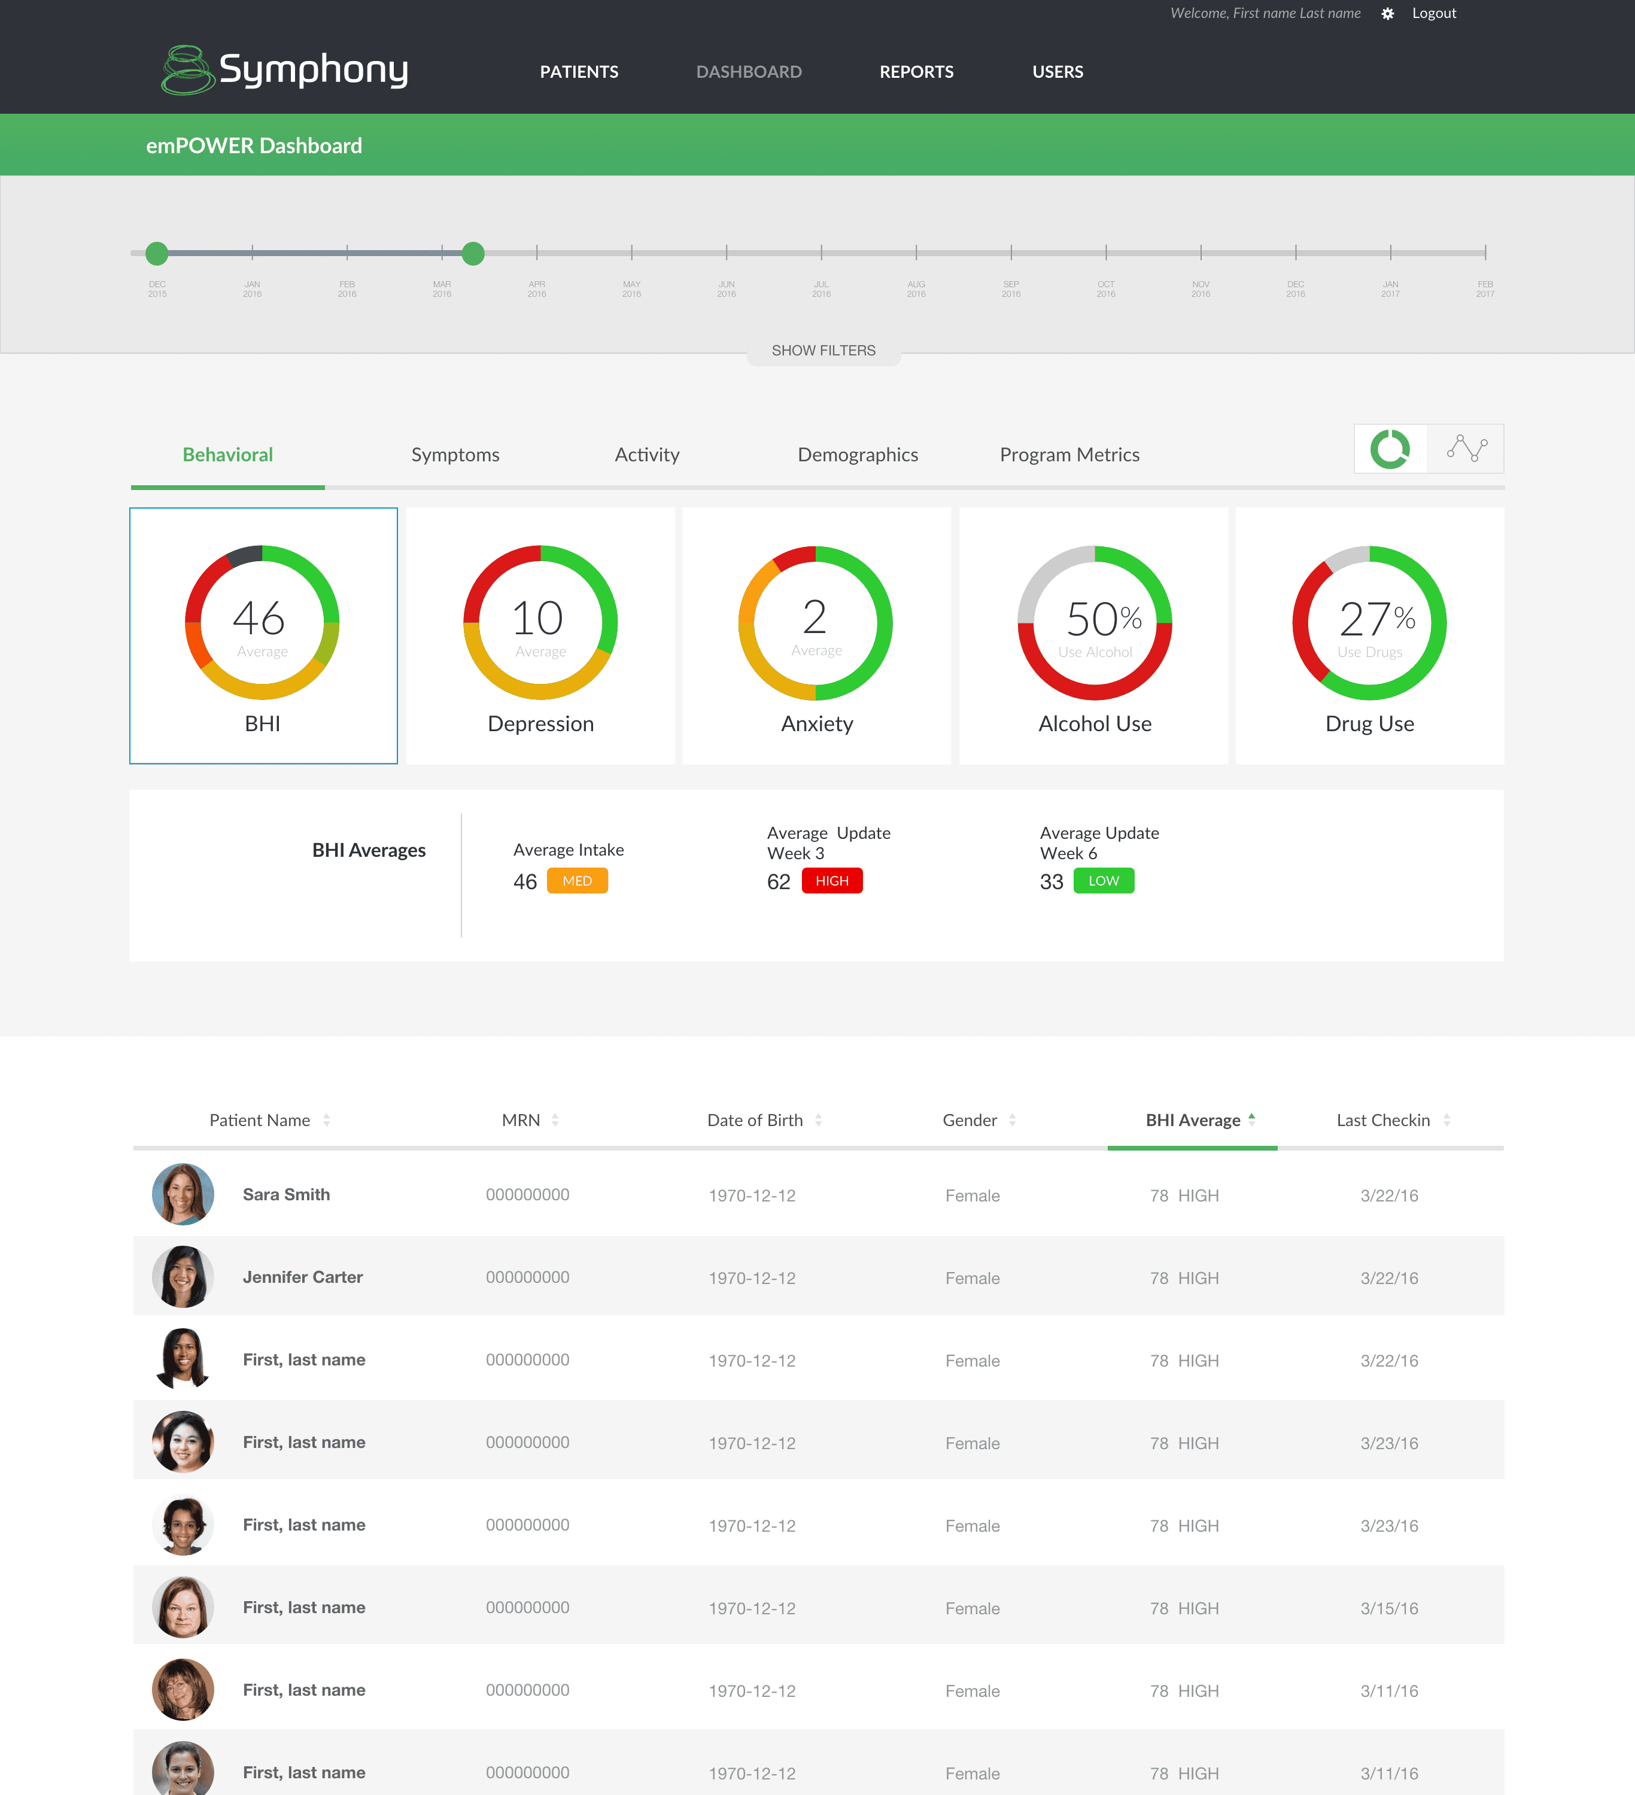Image resolution: width=1635 pixels, height=1795 pixels.
Task: Click the Symphony logo
Action: click(x=285, y=71)
